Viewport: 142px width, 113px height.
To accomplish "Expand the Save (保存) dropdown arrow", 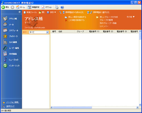I will [x=55, y=12].
